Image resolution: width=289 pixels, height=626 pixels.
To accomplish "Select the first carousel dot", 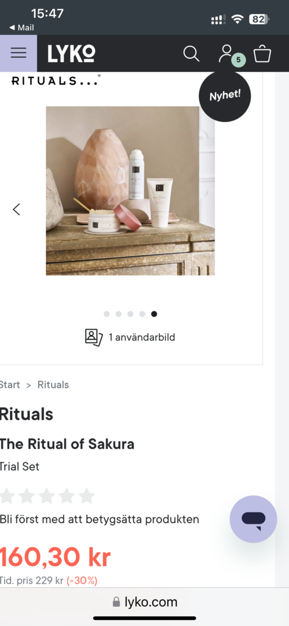I will pos(106,314).
